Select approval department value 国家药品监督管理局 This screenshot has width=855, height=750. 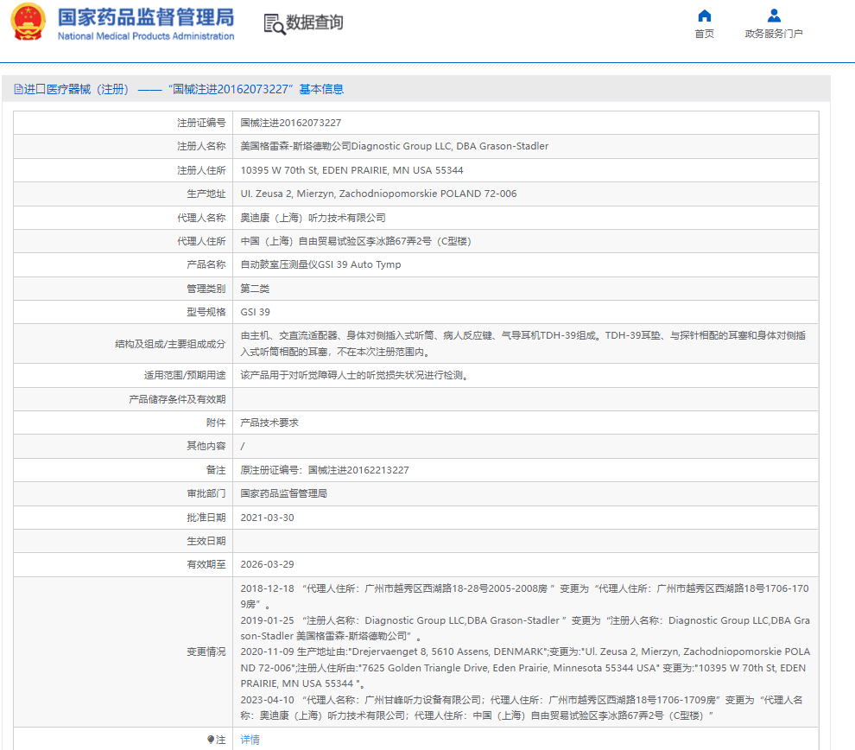(x=283, y=493)
